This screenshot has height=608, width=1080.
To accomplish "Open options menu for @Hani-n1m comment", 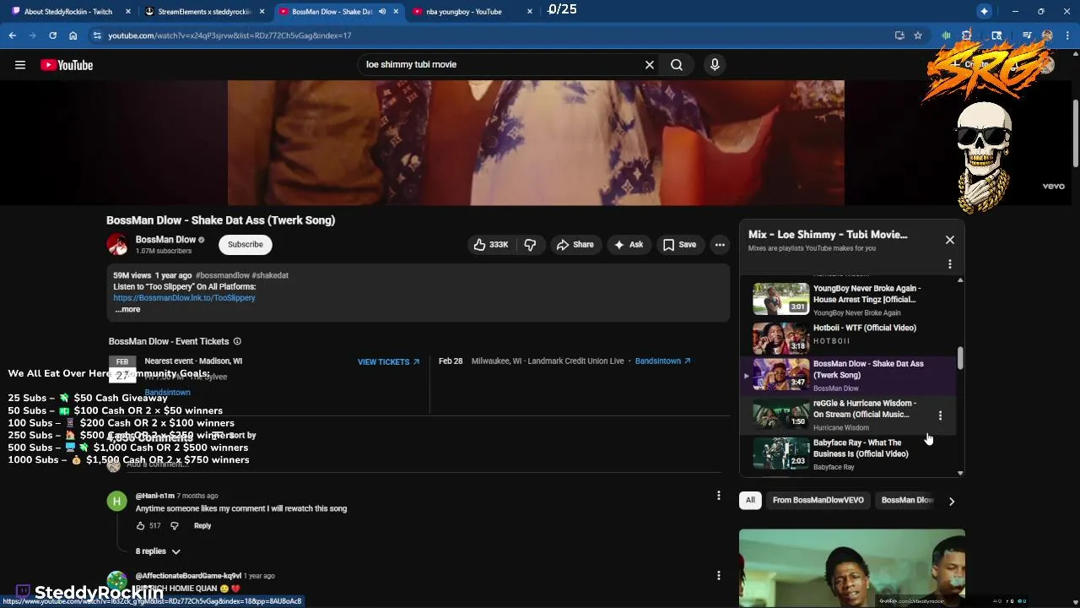I will tap(719, 496).
